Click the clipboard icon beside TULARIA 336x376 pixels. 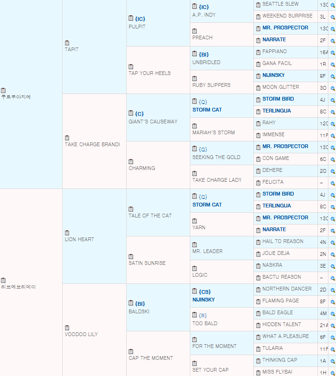pyautogui.click(x=258, y=349)
